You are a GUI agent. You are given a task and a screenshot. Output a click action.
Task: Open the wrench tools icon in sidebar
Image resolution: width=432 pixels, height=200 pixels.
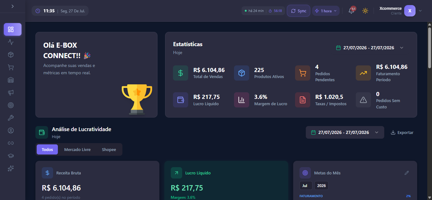pyautogui.click(x=11, y=118)
